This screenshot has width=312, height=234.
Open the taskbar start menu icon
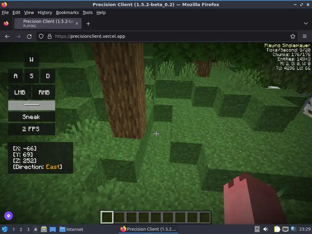pos(5,229)
